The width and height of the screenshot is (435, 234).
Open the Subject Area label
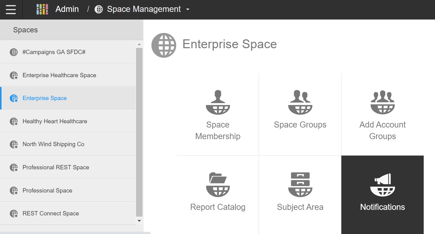coord(300,207)
